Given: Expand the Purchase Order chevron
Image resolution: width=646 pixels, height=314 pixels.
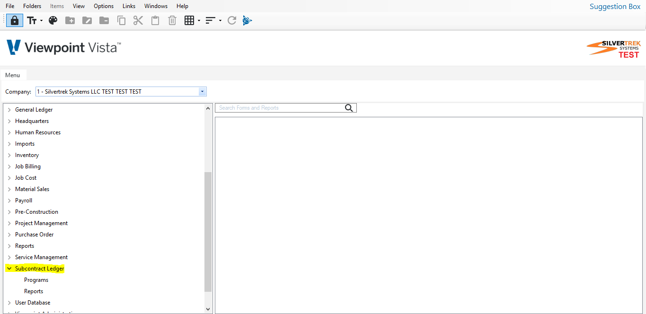Looking at the screenshot, I should click(x=9, y=235).
